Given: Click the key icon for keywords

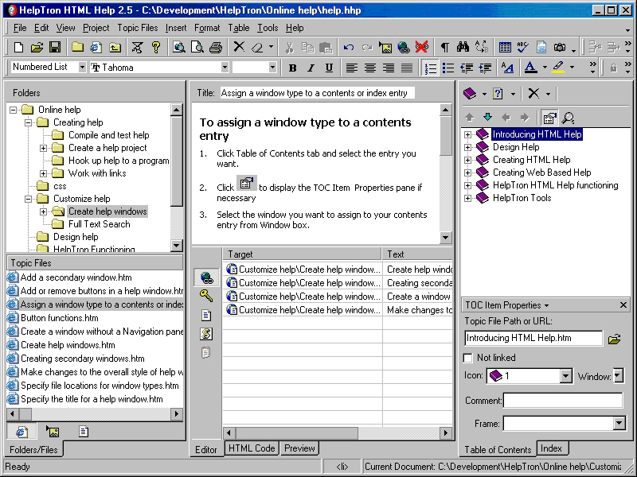Looking at the screenshot, I should coord(206,296).
